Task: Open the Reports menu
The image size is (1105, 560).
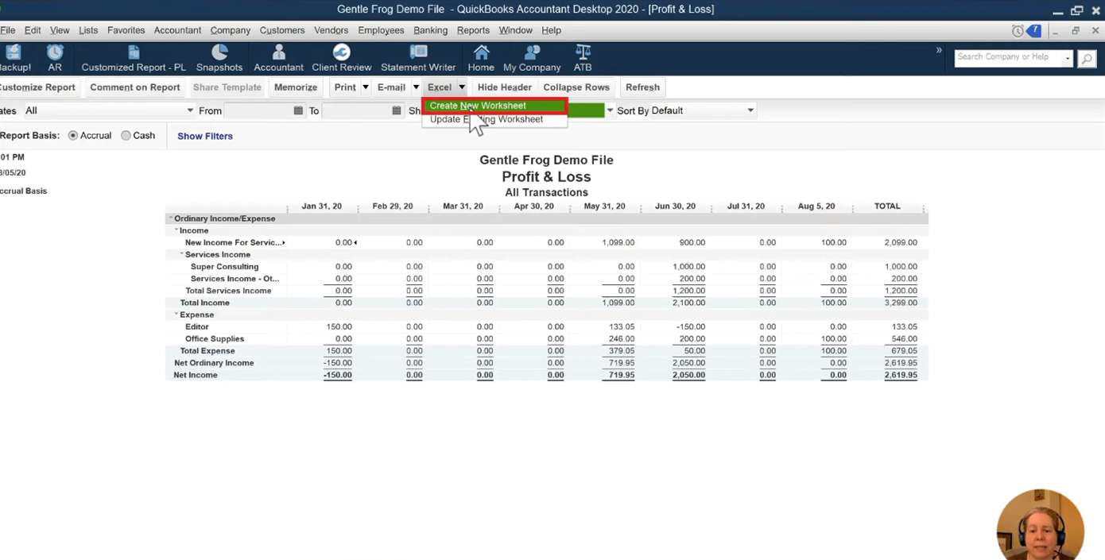Action: coord(473,30)
